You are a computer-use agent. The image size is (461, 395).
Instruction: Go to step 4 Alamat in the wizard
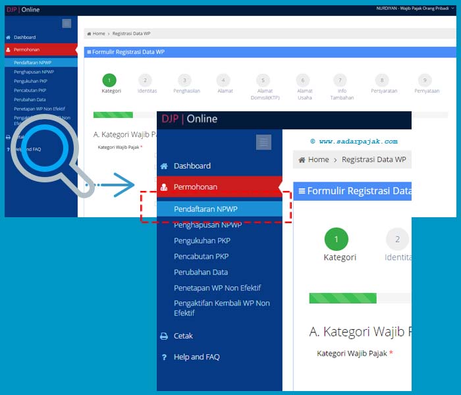(223, 80)
